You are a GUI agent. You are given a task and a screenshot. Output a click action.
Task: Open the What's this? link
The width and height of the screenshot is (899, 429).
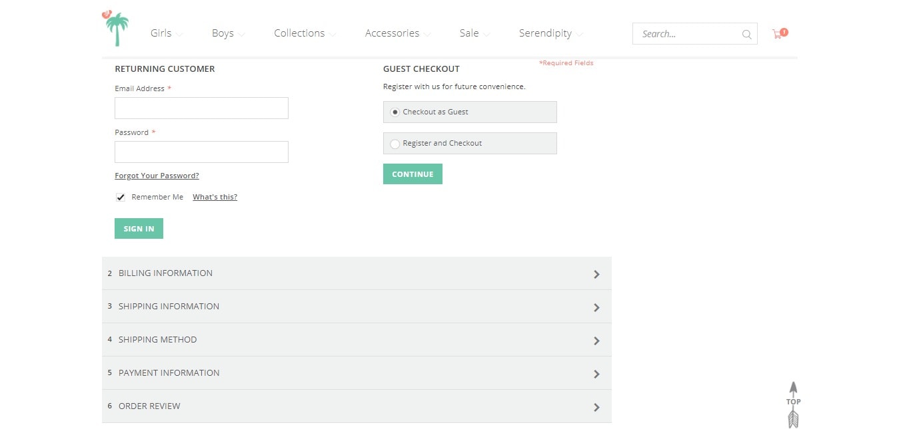[x=215, y=197]
